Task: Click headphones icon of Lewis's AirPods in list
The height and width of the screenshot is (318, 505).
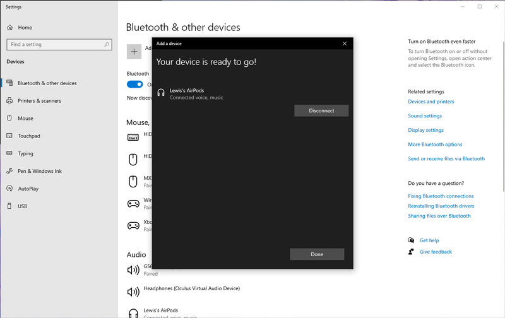Action: click(x=133, y=313)
